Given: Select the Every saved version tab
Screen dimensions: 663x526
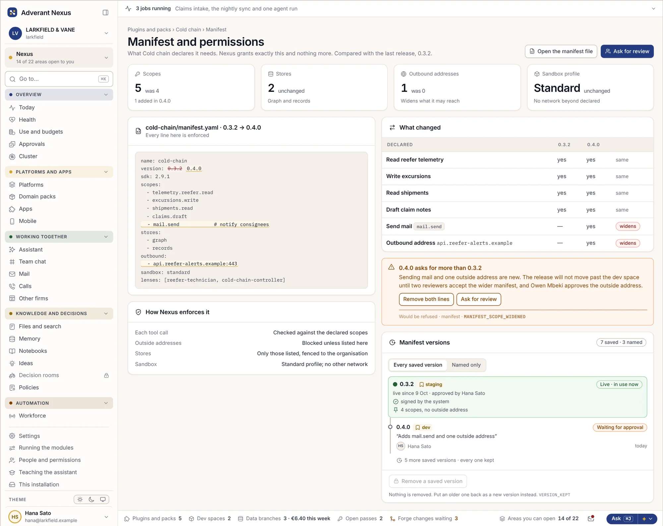Looking at the screenshot, I should [418, 365].
